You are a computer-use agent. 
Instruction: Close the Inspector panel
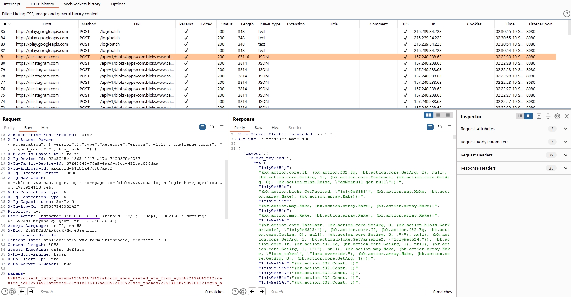coord(567,116)
